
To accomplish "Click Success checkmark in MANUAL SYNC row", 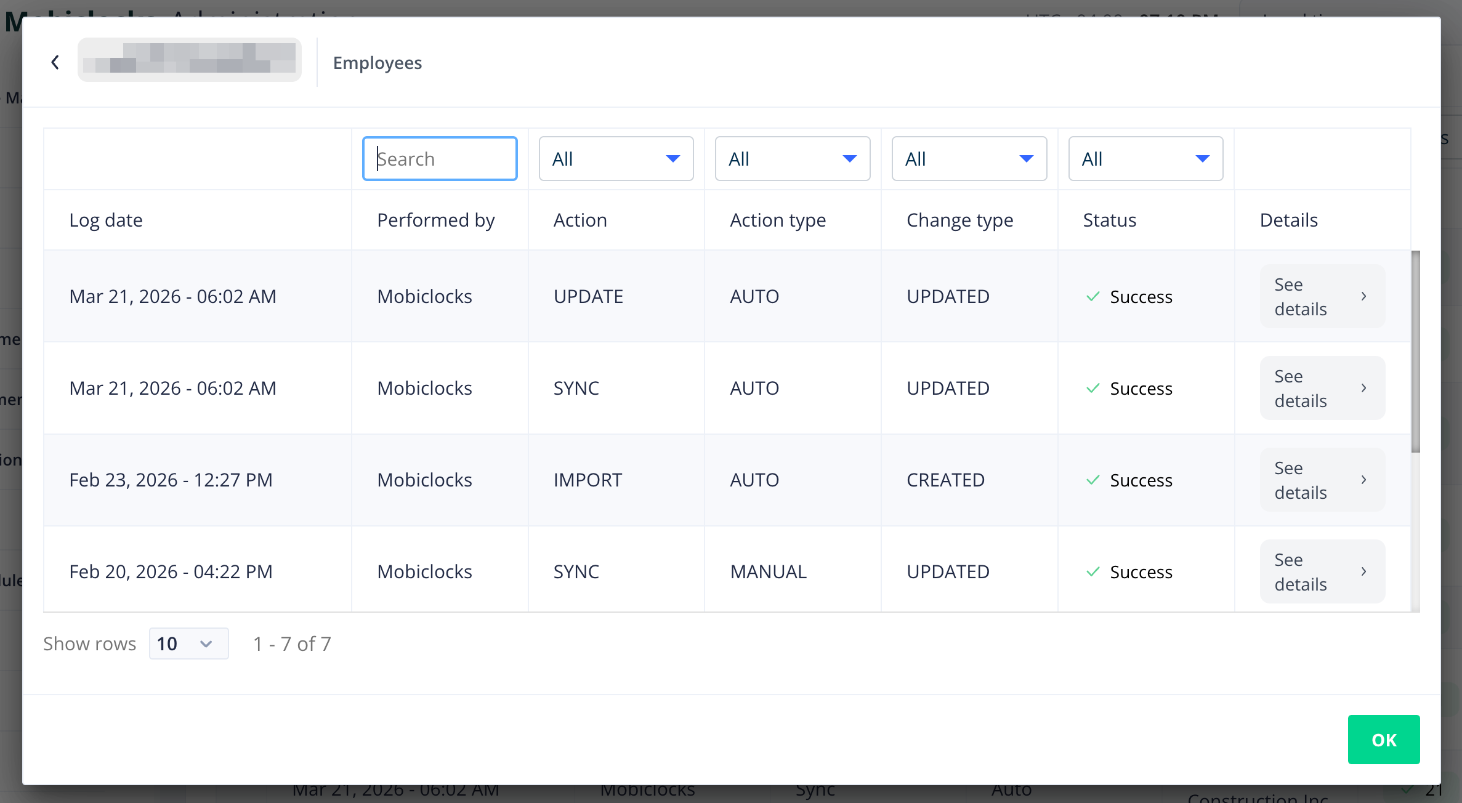I will coord(1092,572).
